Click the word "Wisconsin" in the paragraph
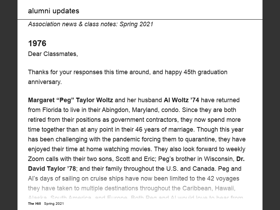The height and width of the screenshot is (210, 280). point(216,159)
